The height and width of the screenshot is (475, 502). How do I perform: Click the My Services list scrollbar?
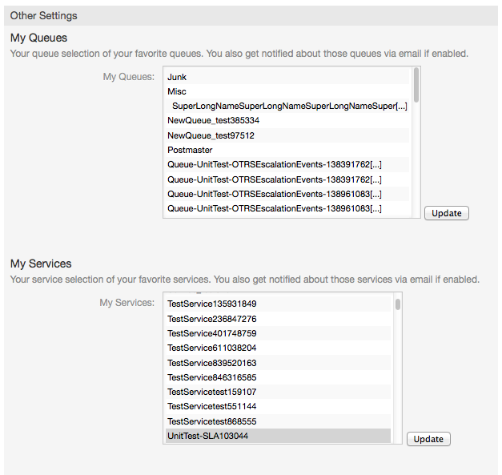point(398,304)
